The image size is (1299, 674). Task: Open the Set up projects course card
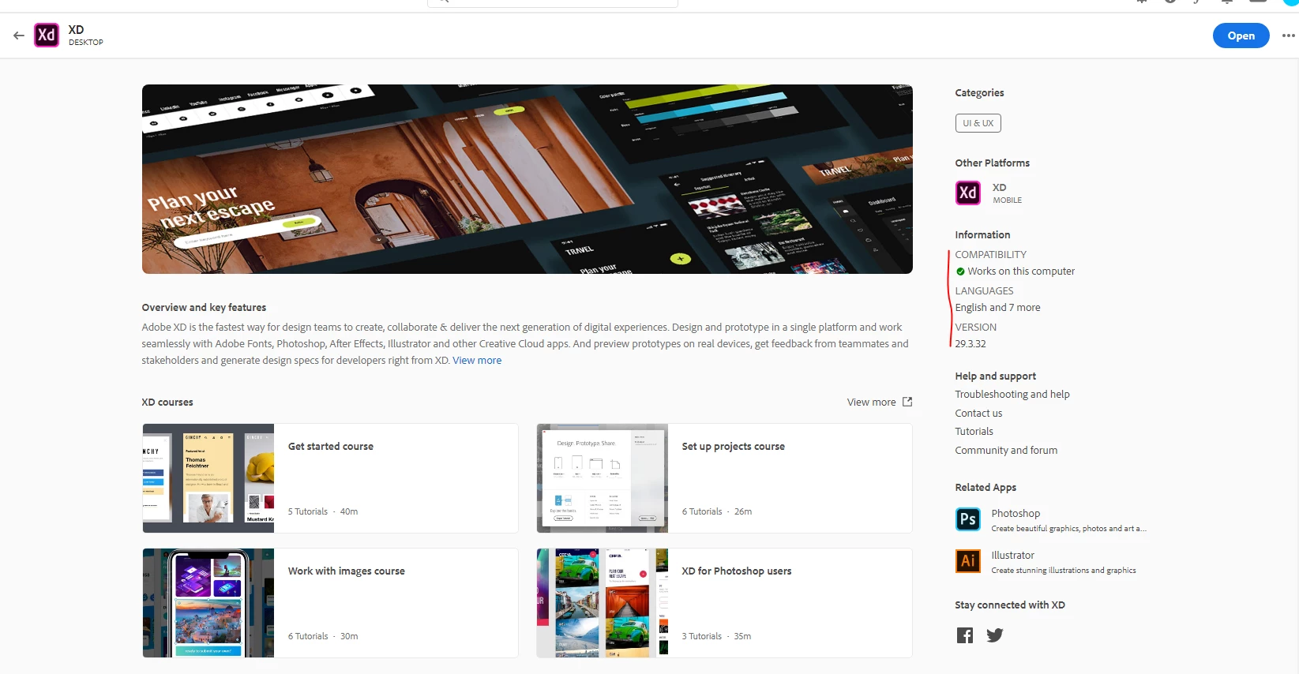(x=724, y=478)
